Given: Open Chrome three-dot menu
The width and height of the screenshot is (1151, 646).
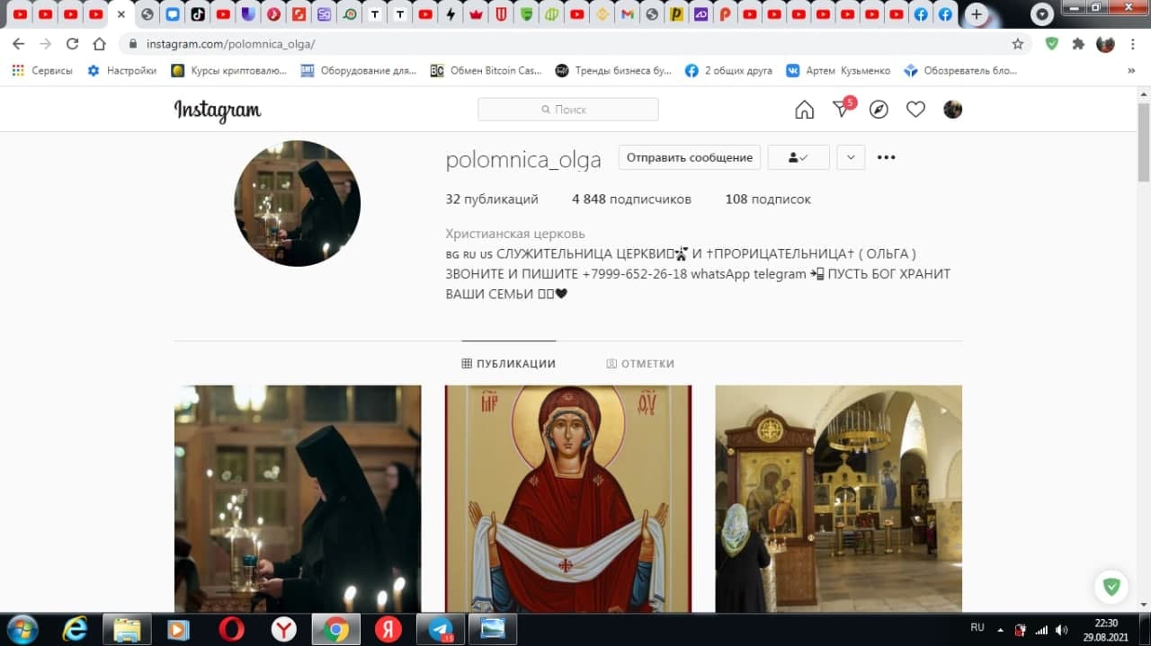Looking at the screenshot, I should pos(1132,43).
